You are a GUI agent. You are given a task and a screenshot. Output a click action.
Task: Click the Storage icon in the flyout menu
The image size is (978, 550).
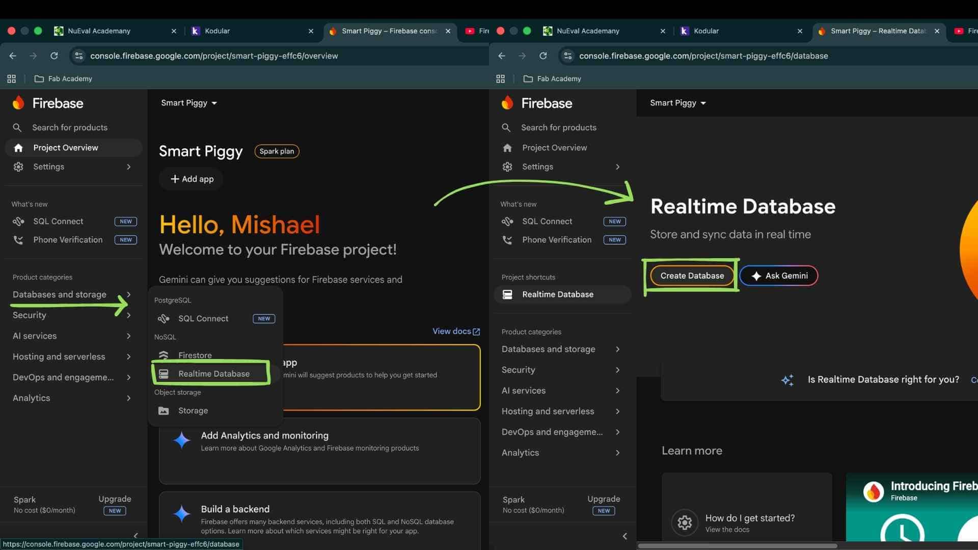164,410
